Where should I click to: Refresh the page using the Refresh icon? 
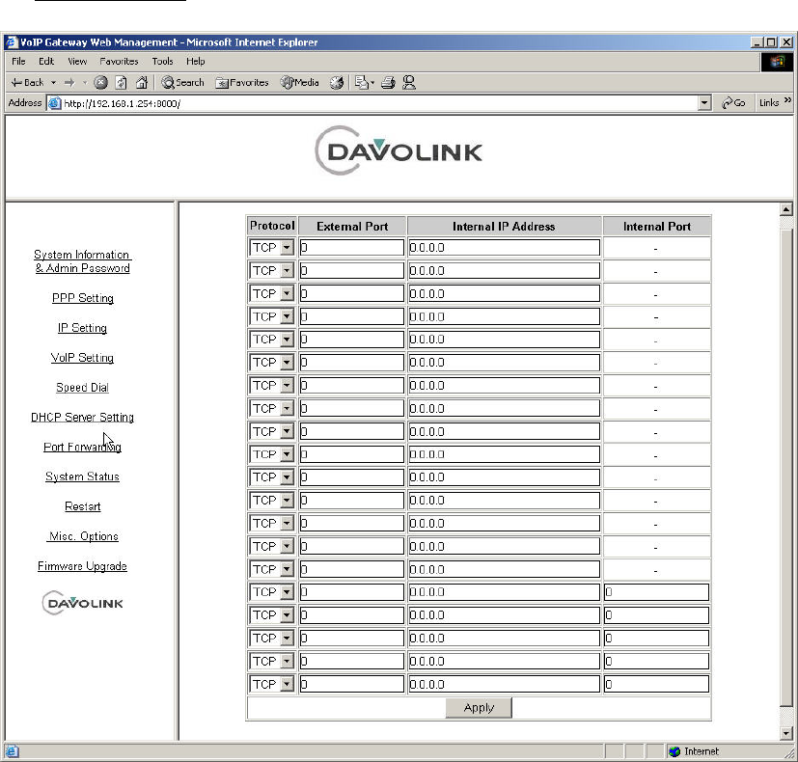122,82
